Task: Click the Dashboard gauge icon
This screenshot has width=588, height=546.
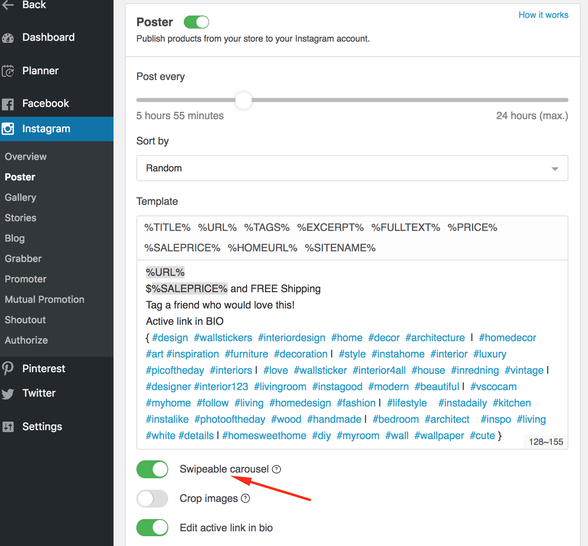Action: pos(8,38)
